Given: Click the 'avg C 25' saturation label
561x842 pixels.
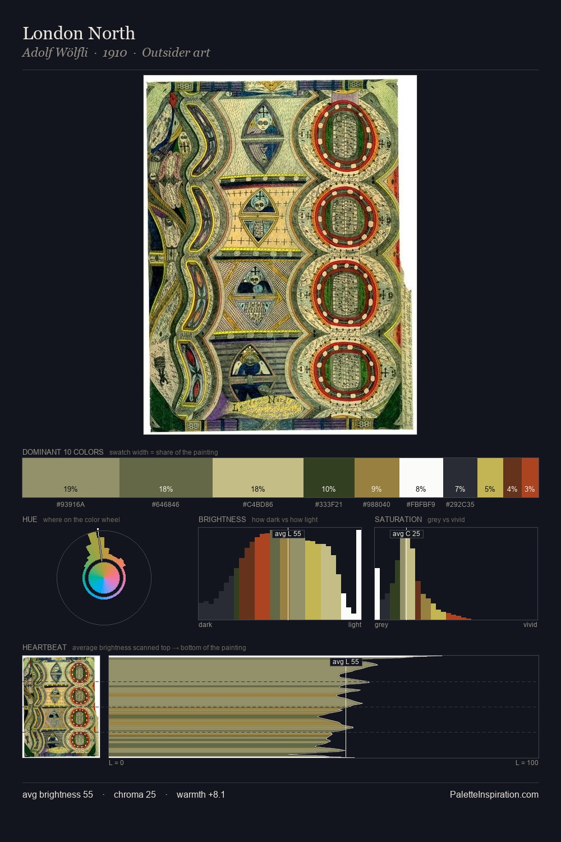Looking at the screenshot, I should pos(406,534).
